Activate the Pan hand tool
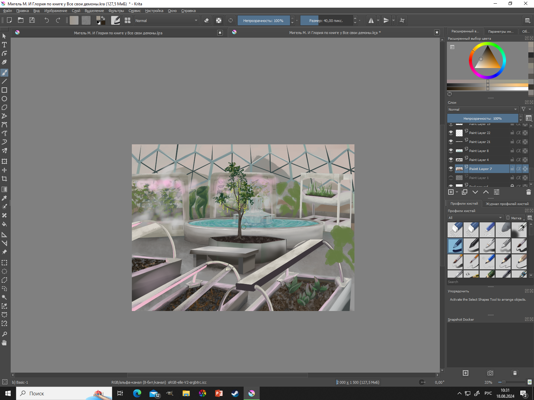 (4, 343)
